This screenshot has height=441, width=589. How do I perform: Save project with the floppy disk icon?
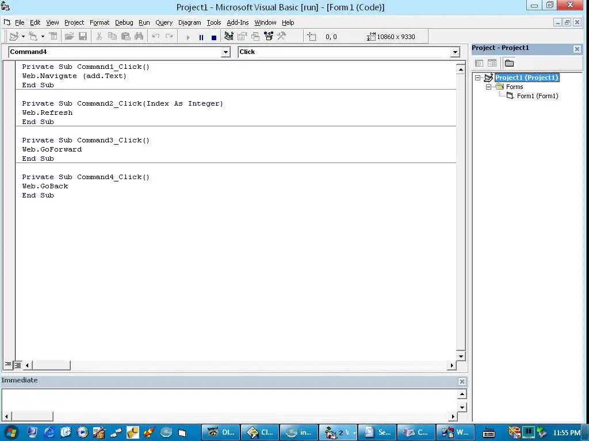(x=83, y=36)
